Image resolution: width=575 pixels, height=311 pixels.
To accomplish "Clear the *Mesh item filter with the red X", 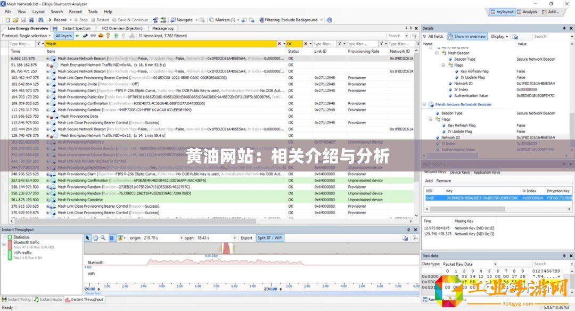I will pos(279,44).
